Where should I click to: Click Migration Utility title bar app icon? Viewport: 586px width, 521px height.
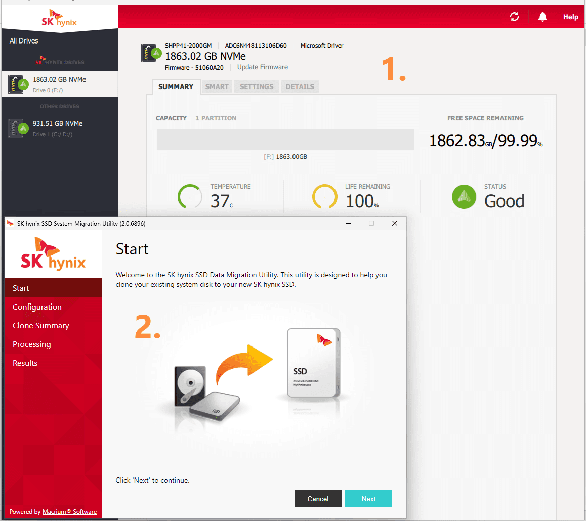[10, 224]
